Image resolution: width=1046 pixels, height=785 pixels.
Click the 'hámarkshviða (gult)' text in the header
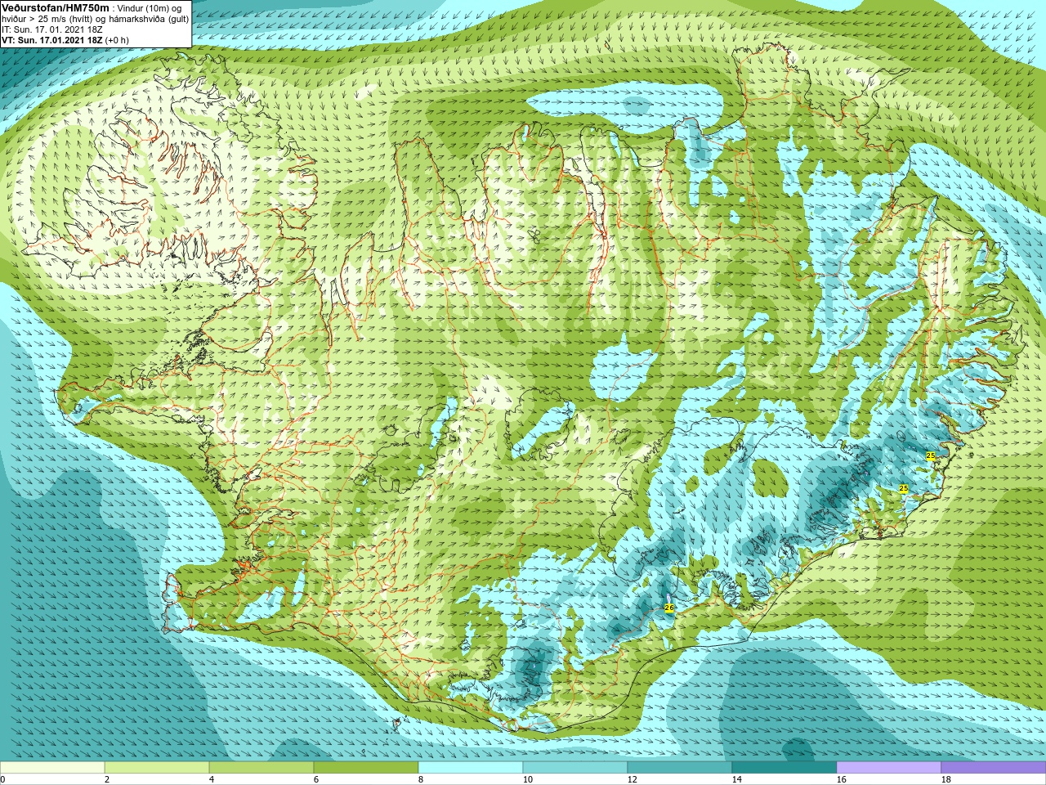pyautogui.click(x=149, y=19)
